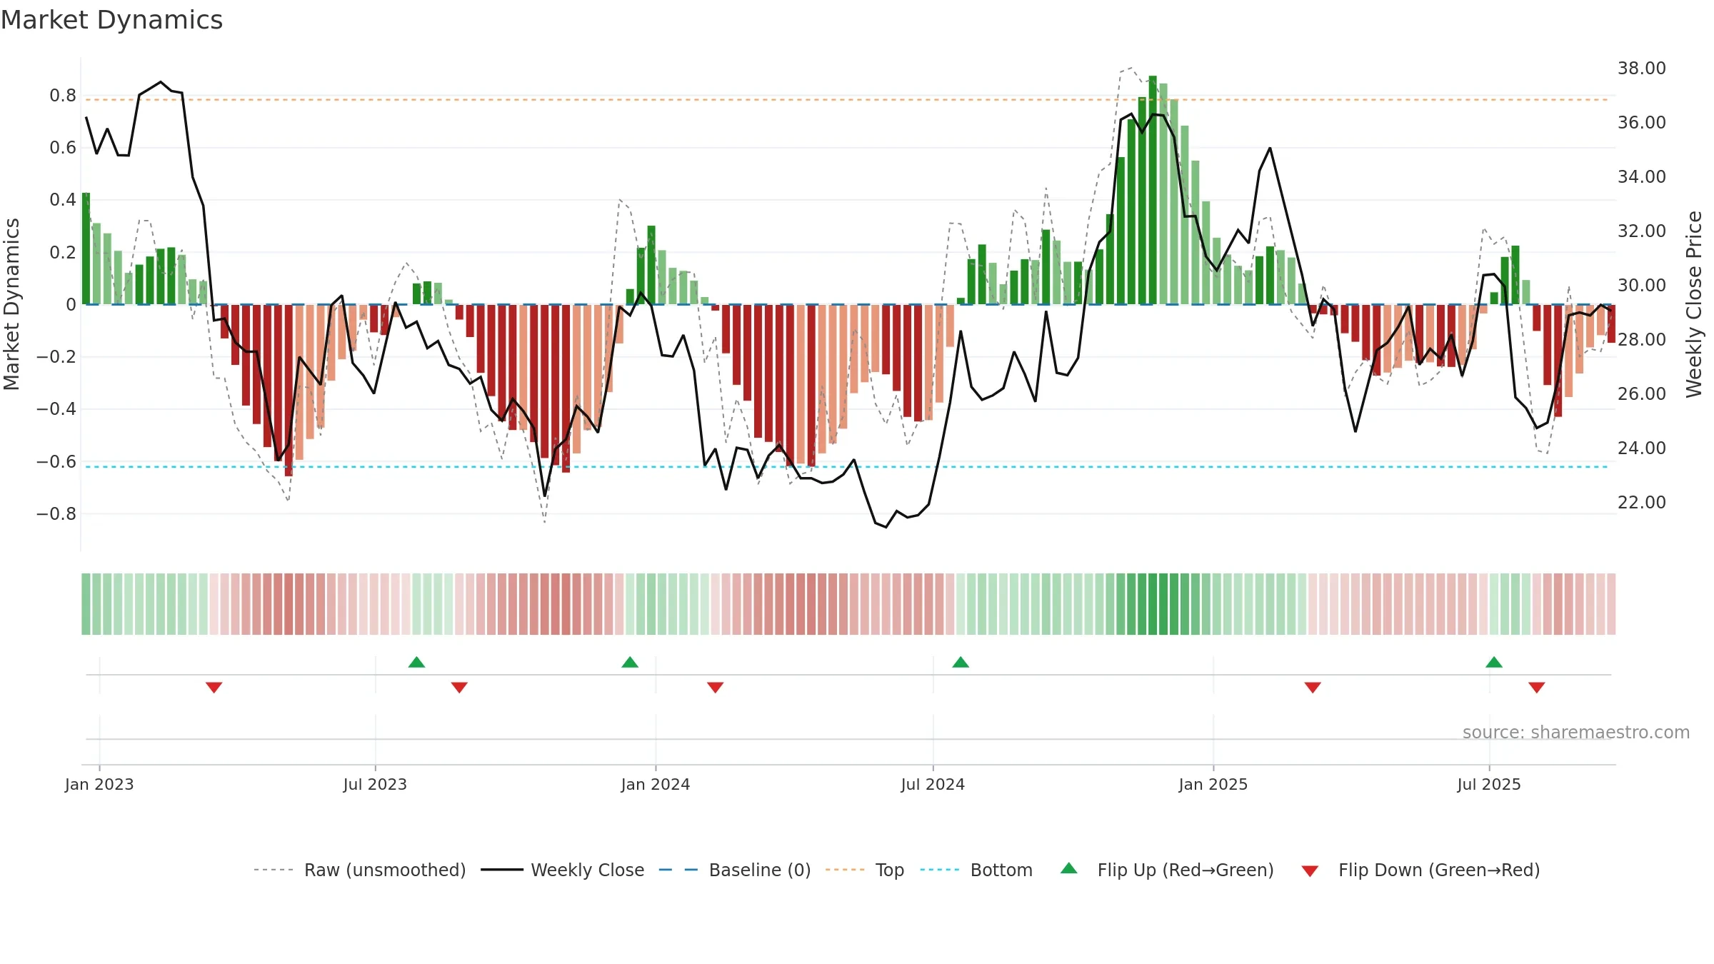Click the red flip-down marker after Jan 2025

pos(1313,687)
